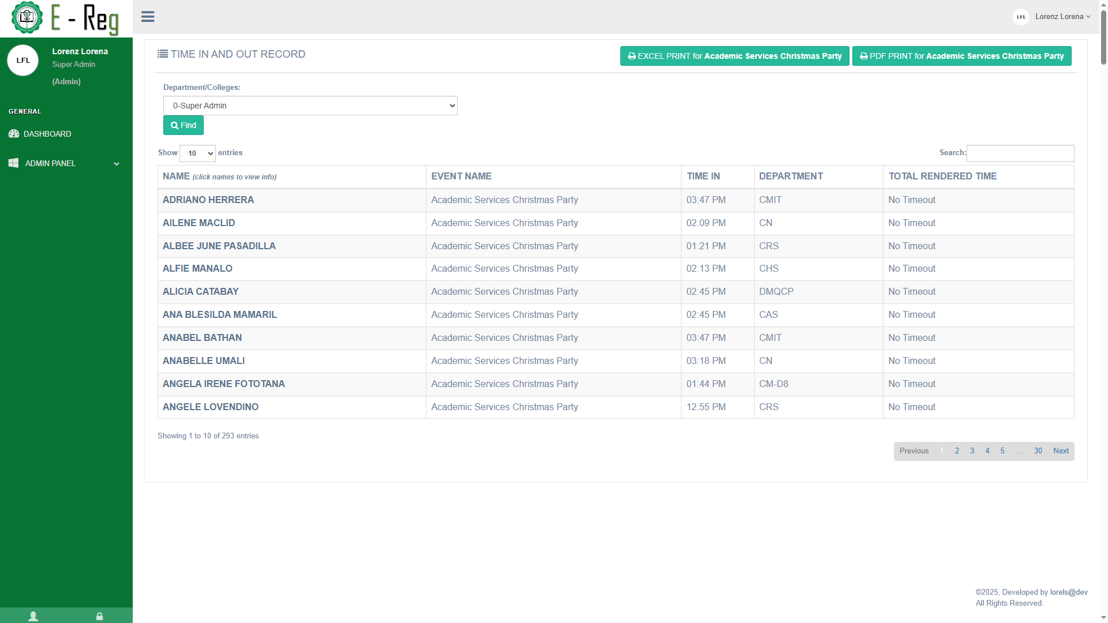Screen dimensions: 1108x623
Task: Click the lock icon at sidebar bottom
Action: coord(99,616)
